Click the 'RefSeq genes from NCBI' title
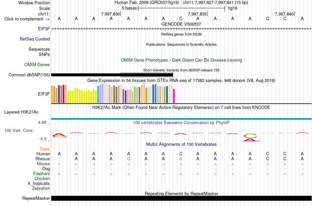 tap(181, 34)
